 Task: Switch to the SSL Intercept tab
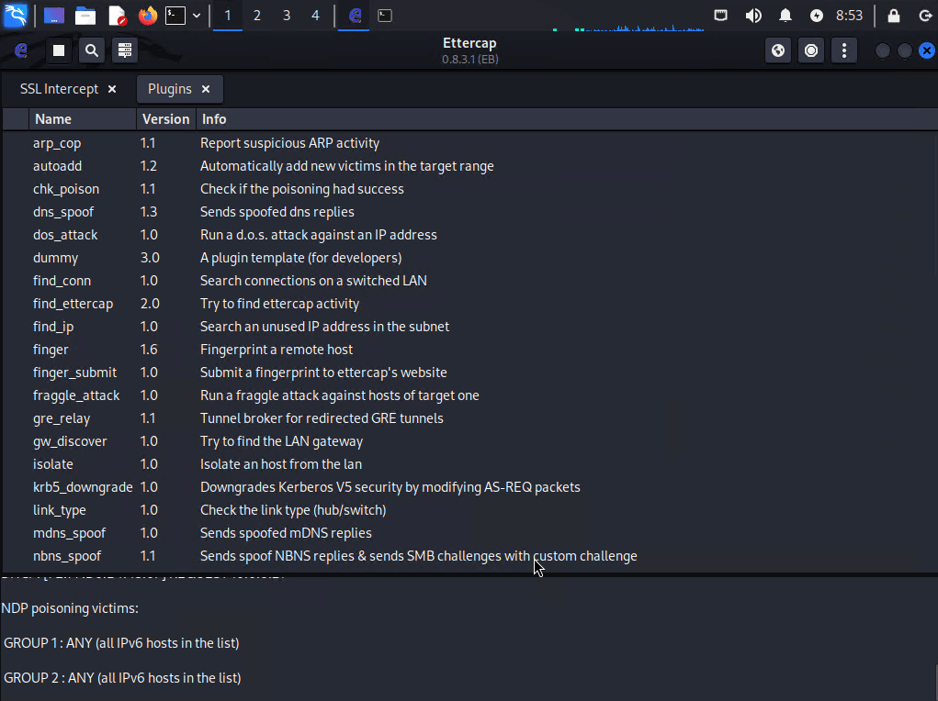tap(59, 89)
